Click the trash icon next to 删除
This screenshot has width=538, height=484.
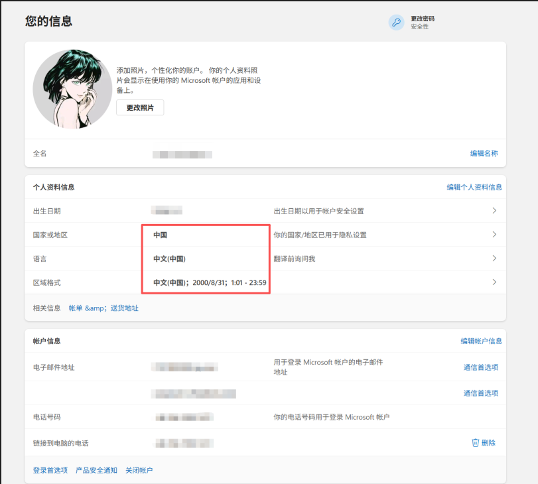click(x=475, y=443)
